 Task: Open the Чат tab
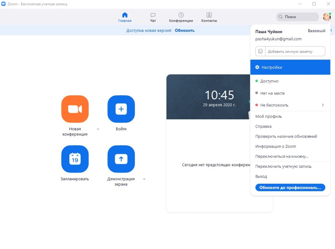click(153, 17)
